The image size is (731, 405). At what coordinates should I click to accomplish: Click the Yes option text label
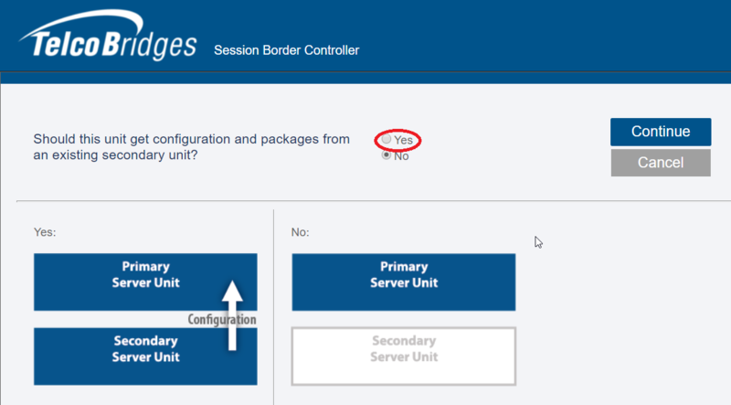[x=403, y=140]
